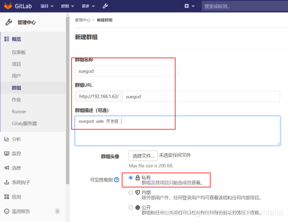The width and height of the screenshot is (288, 222).
Task: Select the 内部 radio button
Action: (130, 192)
